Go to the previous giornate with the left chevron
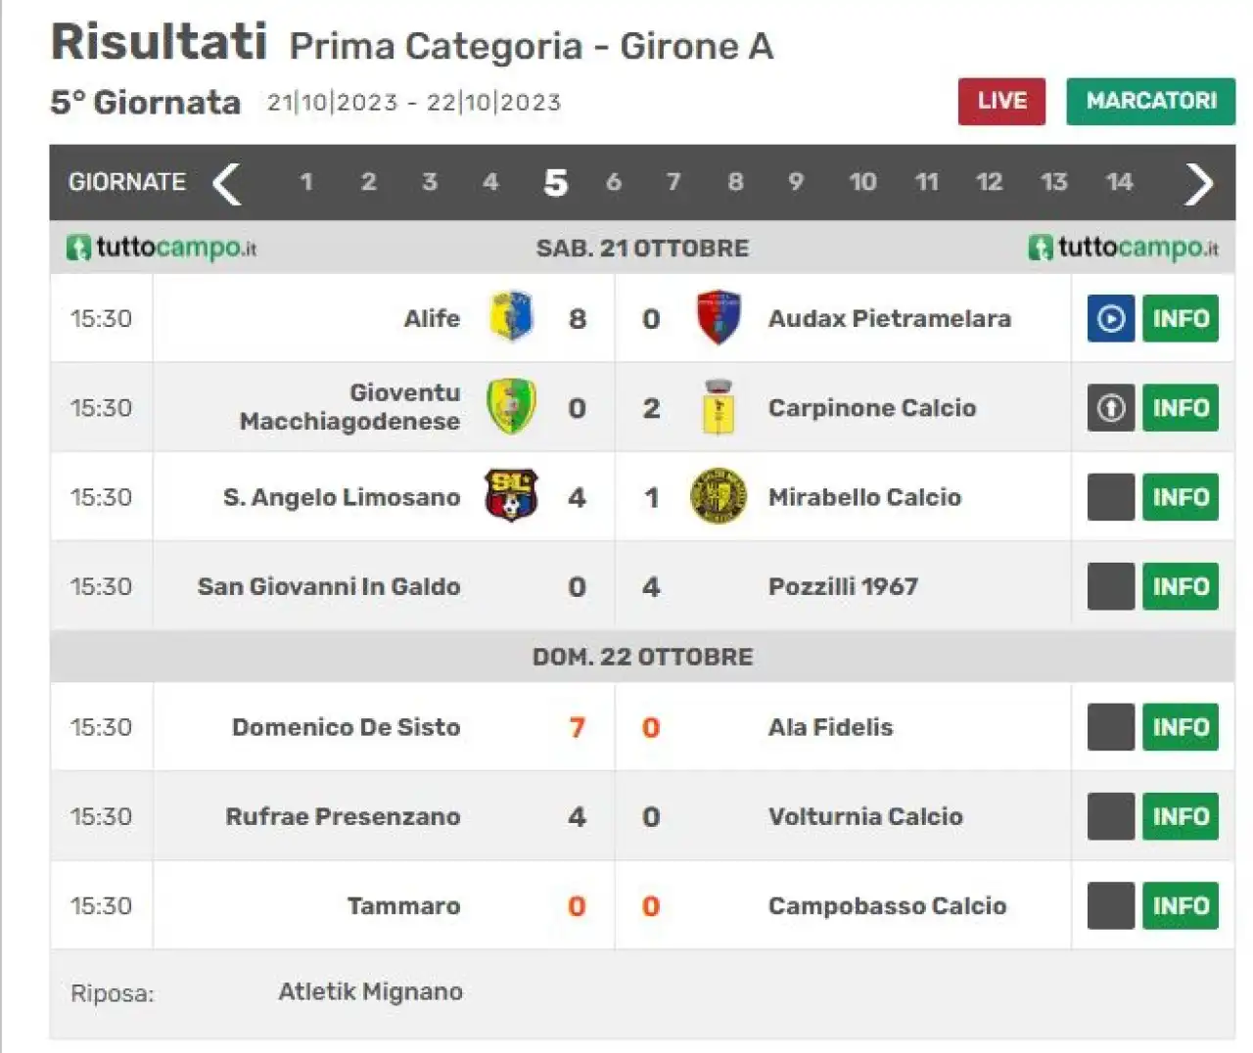 (x=227, y=183)
